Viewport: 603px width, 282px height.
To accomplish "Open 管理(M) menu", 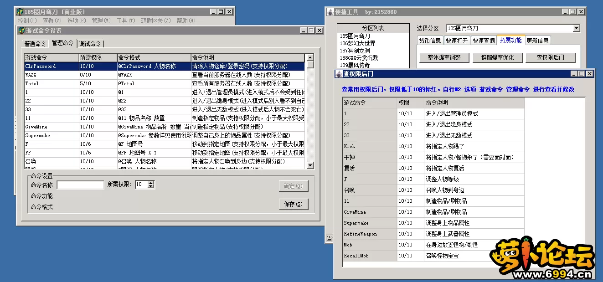I will tap(101, 21).
